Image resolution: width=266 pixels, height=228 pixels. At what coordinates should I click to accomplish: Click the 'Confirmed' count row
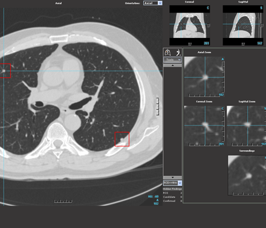point(172,201)
